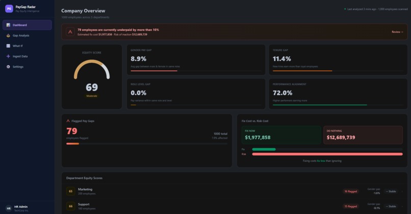Screen dimensions: 411x214
Task: Click the Fix Now $1,977,858 card
Action: 281,135
